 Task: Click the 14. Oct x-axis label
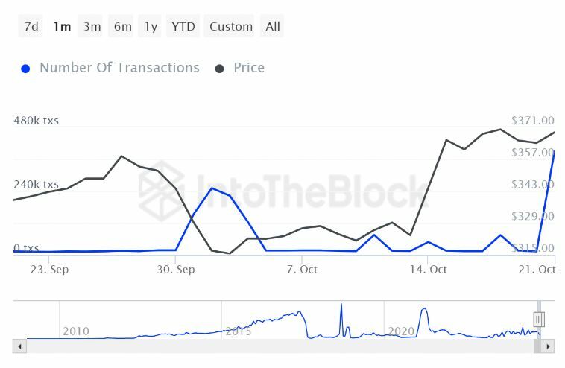click(x=429, y=270)
